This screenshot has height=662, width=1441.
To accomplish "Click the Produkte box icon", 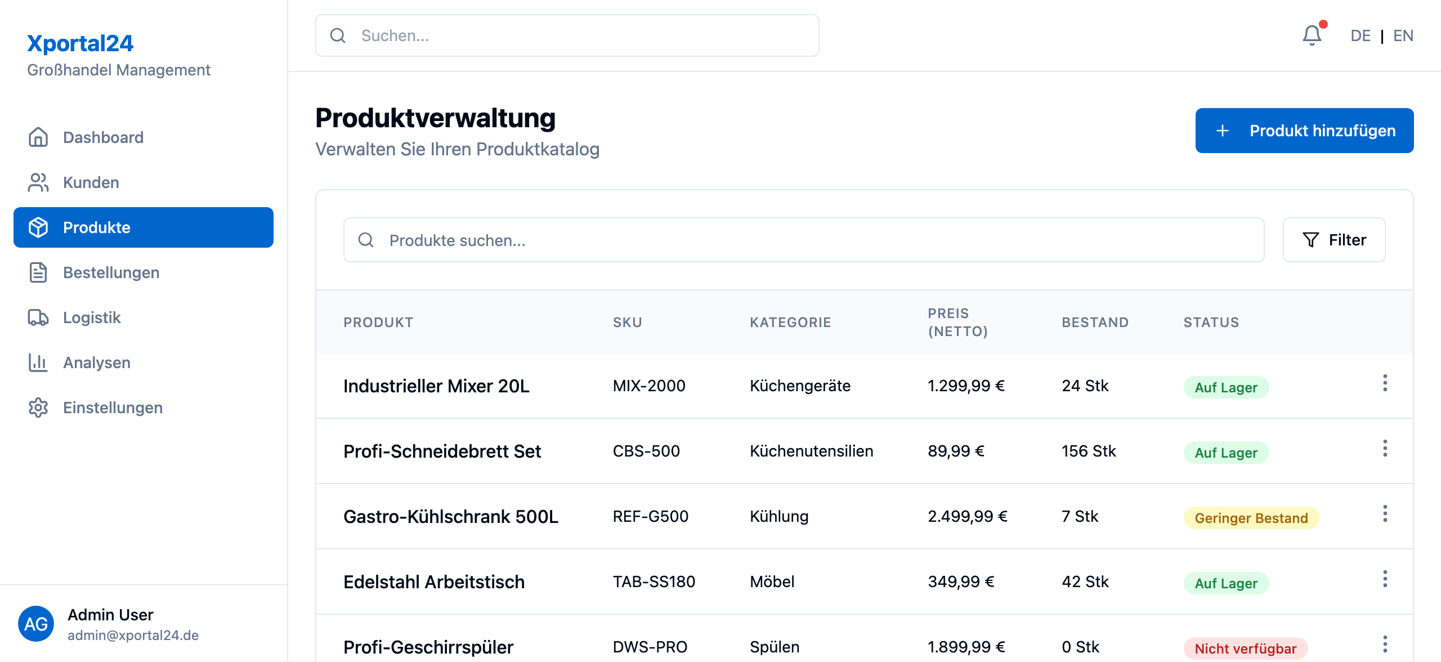I will [38, 227].
